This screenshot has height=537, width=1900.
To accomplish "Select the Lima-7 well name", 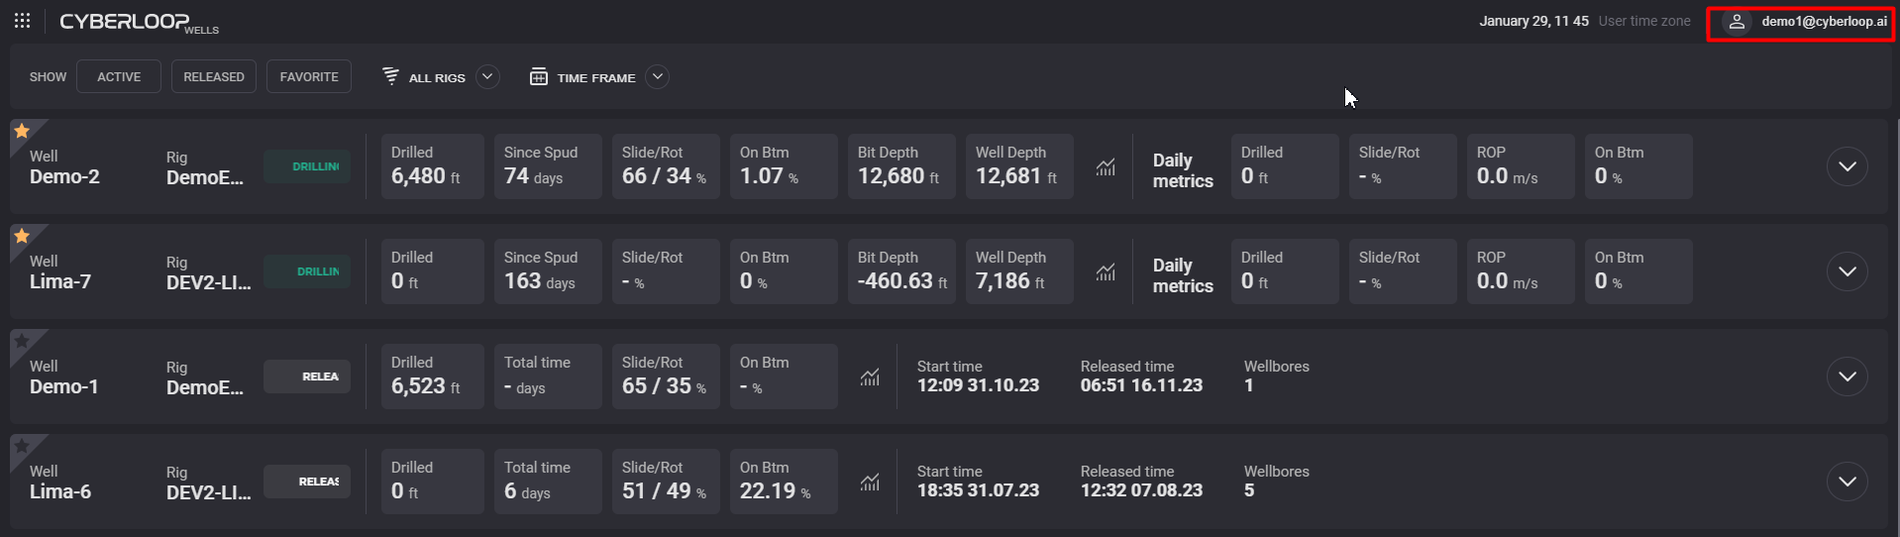I will click(60, 281).
